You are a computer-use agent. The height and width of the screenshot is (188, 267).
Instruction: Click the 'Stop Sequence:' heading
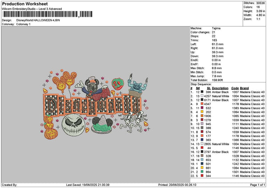(x=201, y=84)
